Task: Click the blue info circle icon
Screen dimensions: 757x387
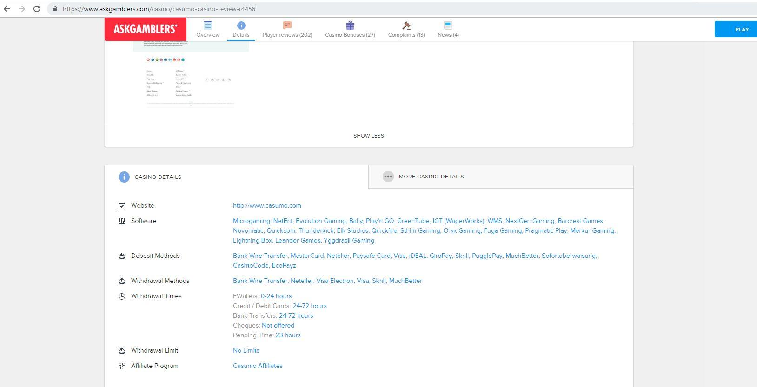Action: click(x=124, y=177)
